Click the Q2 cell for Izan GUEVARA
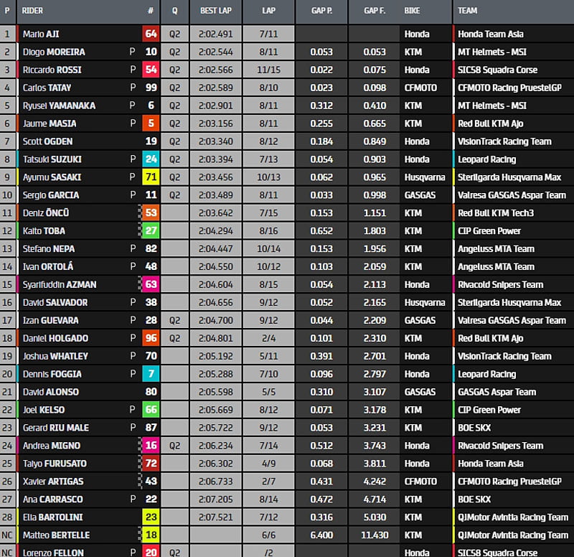This screenshot has height=557, width=574. 174,320
